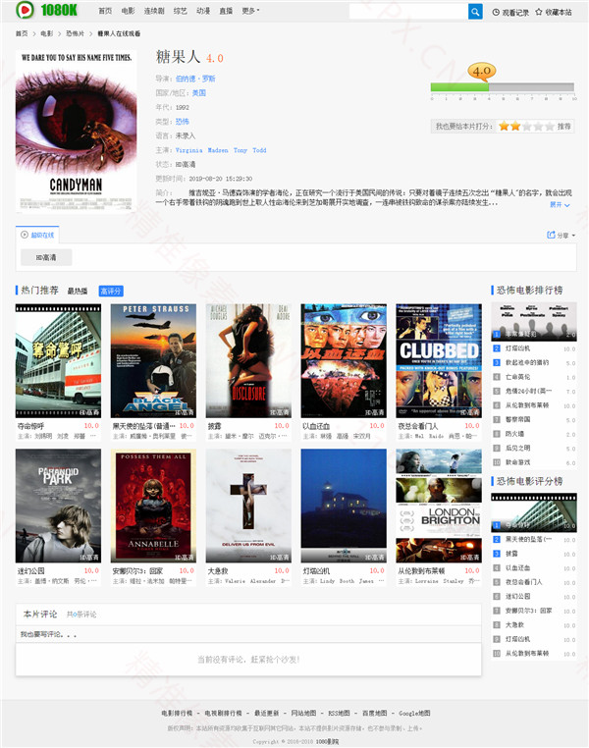Click the 我也要写评论 comment box
The width and height of the screenshot is (589, 748).
tap(248, 634)
